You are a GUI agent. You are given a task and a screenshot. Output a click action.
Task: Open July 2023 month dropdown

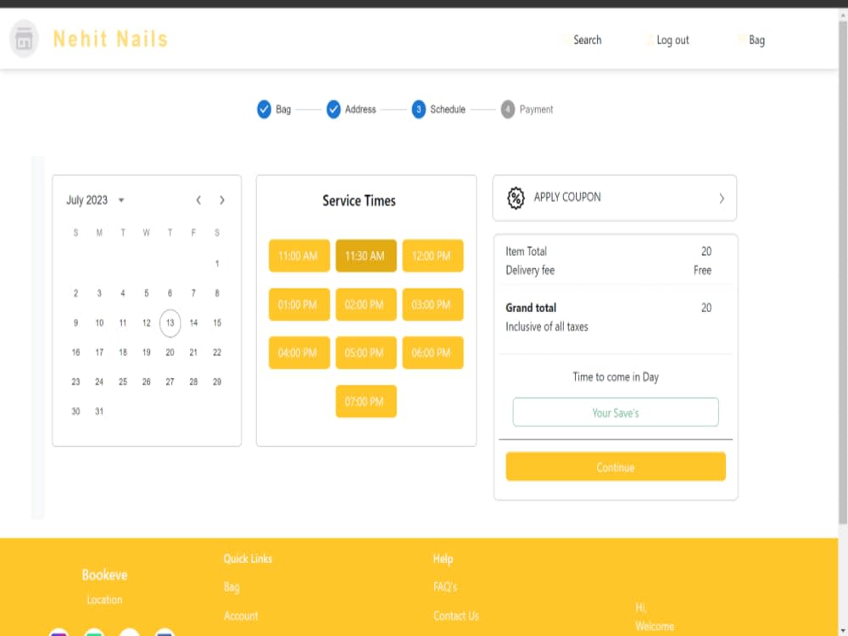[x=95, y=200]
